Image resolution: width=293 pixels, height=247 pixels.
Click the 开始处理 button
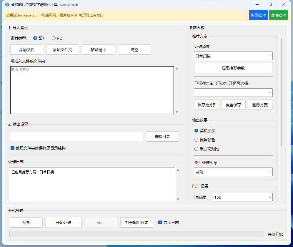(64, 222)
